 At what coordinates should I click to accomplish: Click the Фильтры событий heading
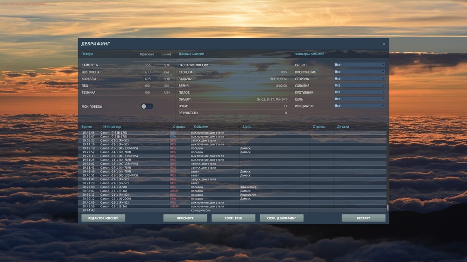click(310, 54)
